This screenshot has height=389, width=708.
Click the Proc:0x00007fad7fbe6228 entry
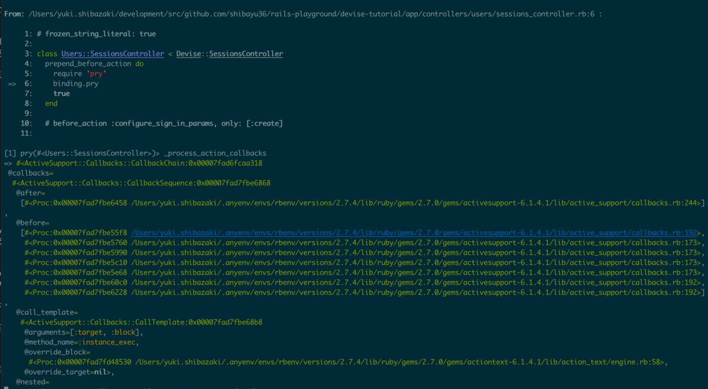click(x=365, y=293)
